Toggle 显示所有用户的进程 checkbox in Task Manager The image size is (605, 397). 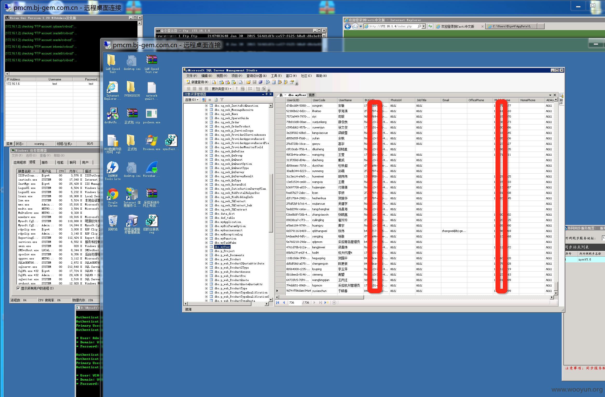[18, 288]
